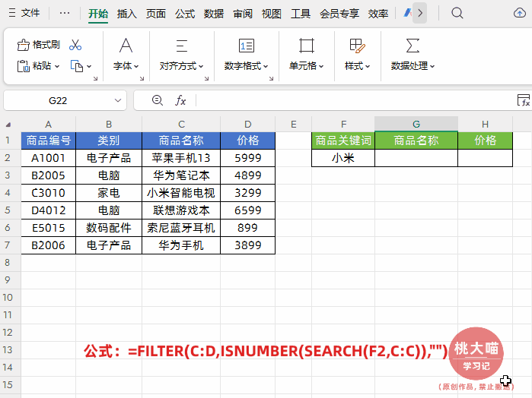Switch to the 插入 tab
Screen dimensions: 532x398
pyautogui.click(x=127, y=14)
